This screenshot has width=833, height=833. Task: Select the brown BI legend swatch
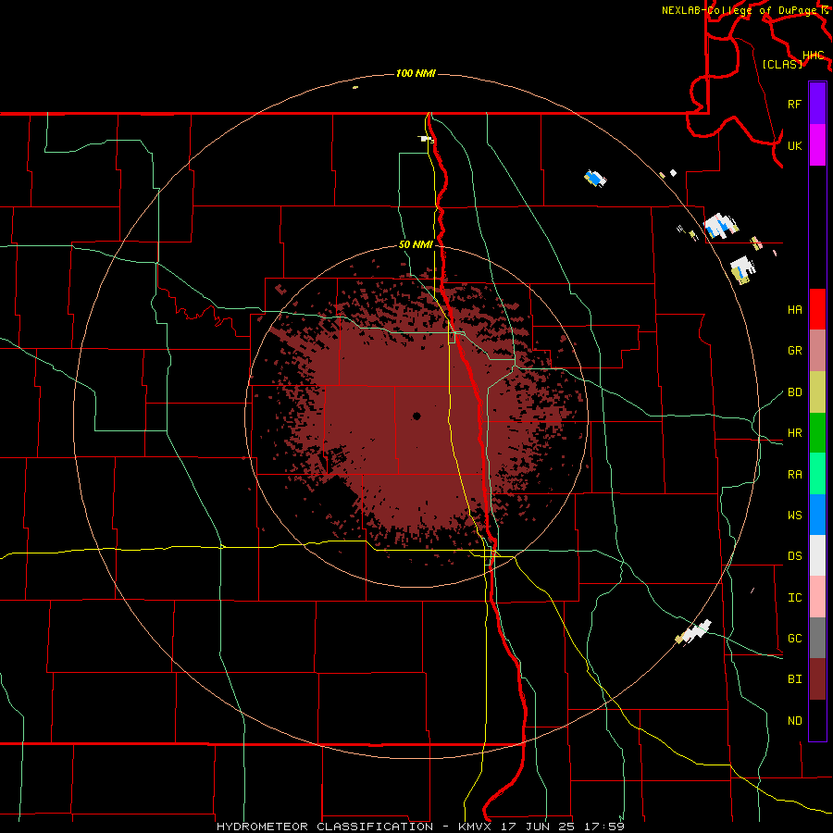point(817,679)
